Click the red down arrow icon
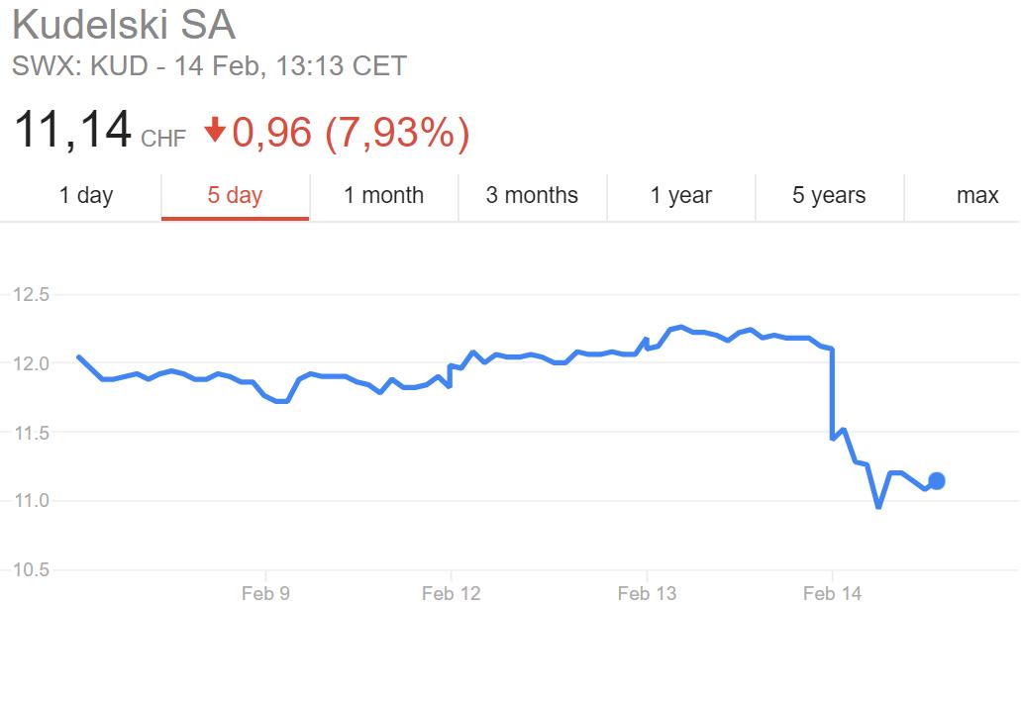1021x706 pixels. point(215,131)
